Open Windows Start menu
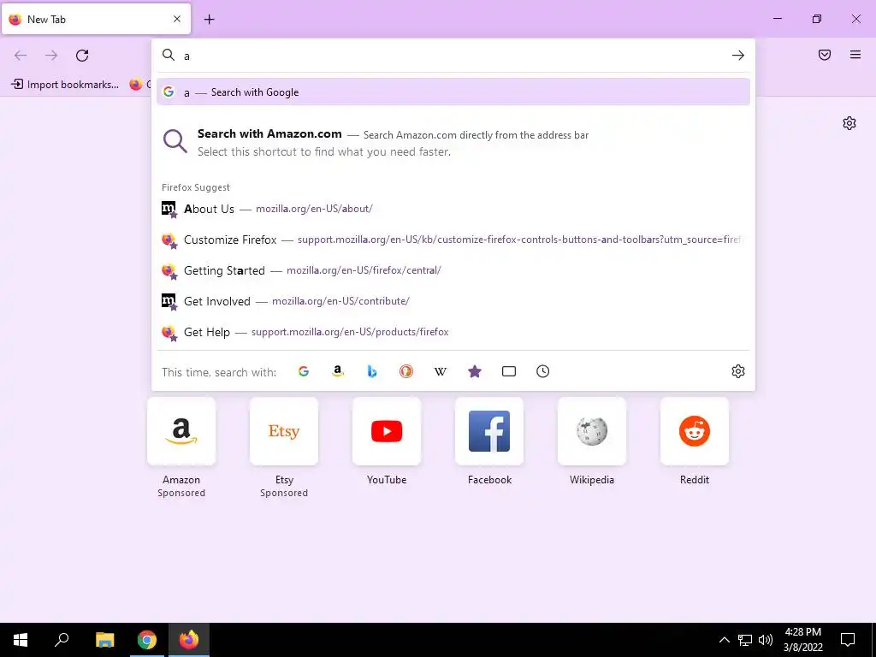The width and height of the screenshot is (876, 657). point(21,640)
